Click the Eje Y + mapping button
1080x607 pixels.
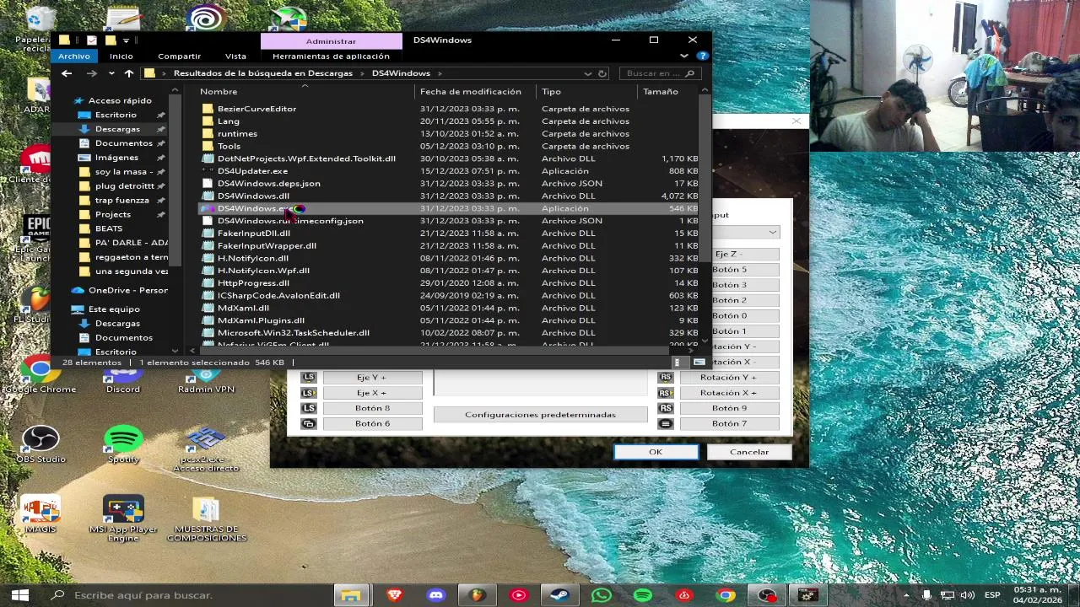click(x=372, y=378)
